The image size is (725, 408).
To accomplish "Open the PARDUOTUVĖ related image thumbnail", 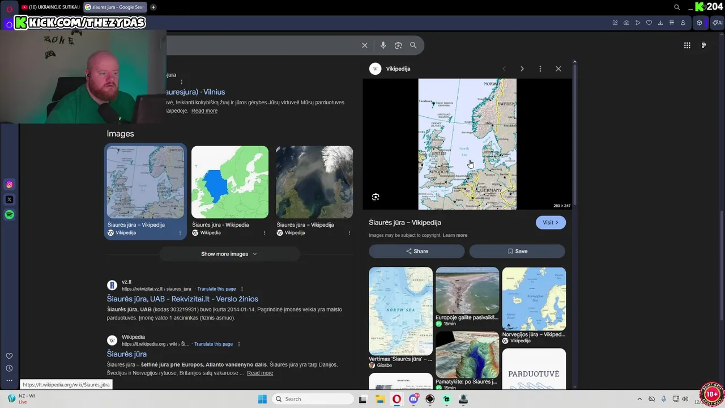I will click(x=534, y=369).
